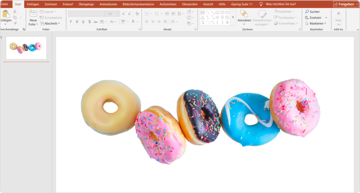The width and height of the screenshot is (360, 193).
Task: Click the Freigeben share button
Action: [346, 4]
